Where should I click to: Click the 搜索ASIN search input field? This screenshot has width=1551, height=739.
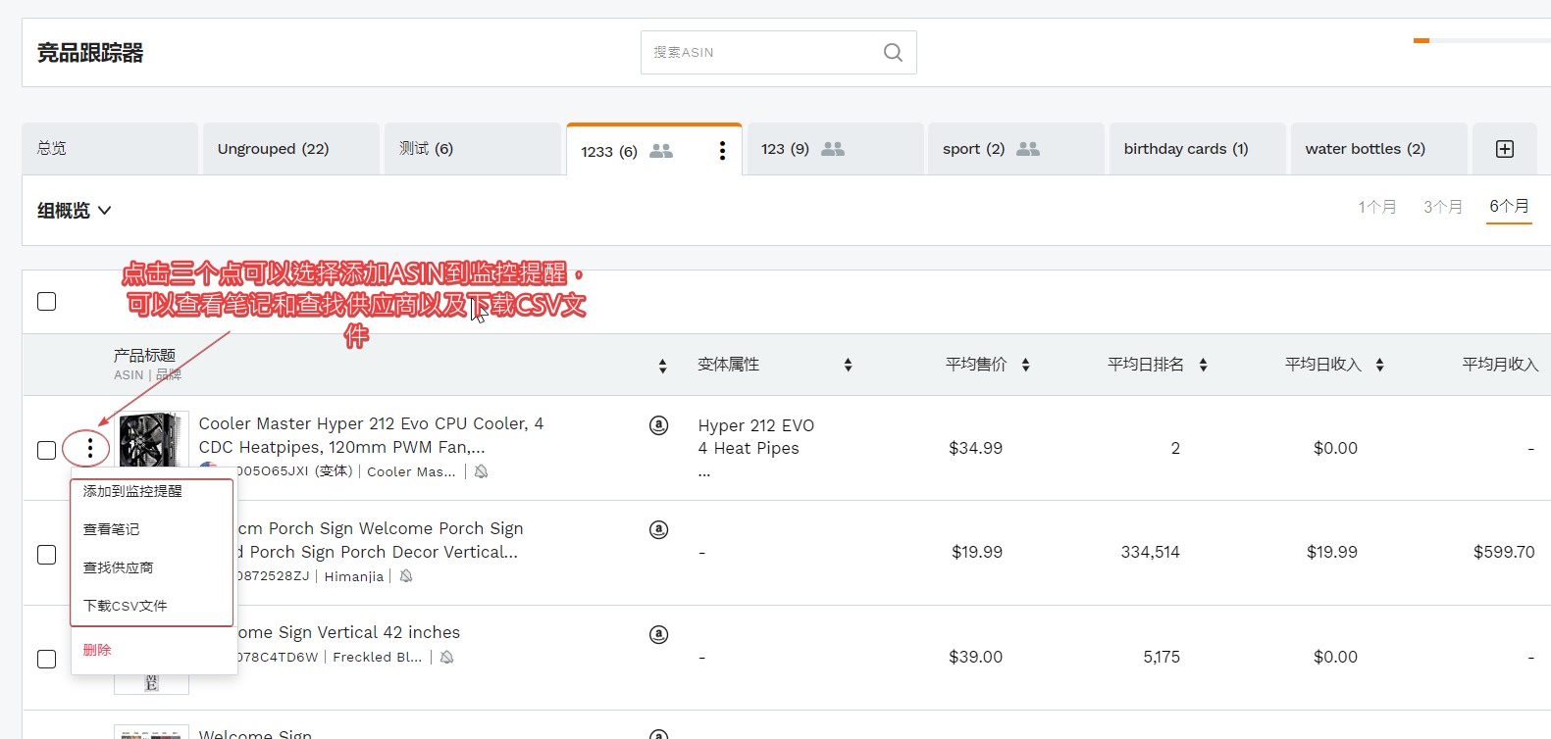pos(760,53)
